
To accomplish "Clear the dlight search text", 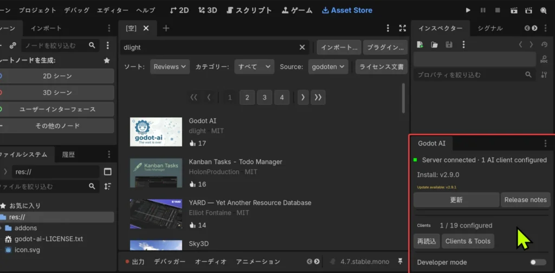I will coord(302,48).
